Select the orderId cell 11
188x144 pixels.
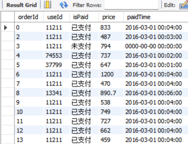[29, 121]
